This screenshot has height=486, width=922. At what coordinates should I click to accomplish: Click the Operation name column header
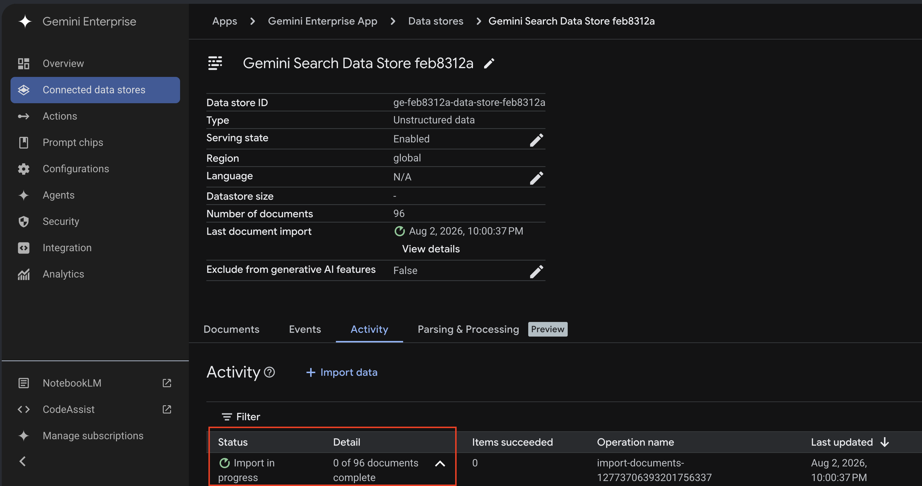click(635, 442)
